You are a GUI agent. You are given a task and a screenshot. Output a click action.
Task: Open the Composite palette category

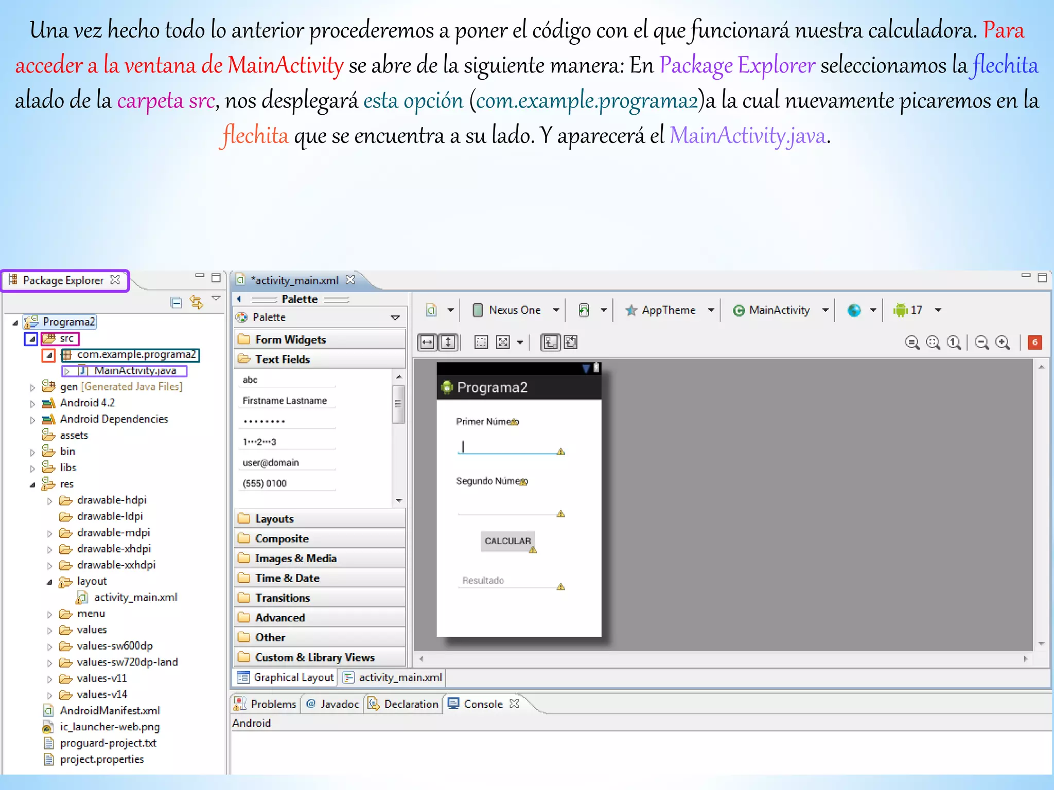click(320, 538)
